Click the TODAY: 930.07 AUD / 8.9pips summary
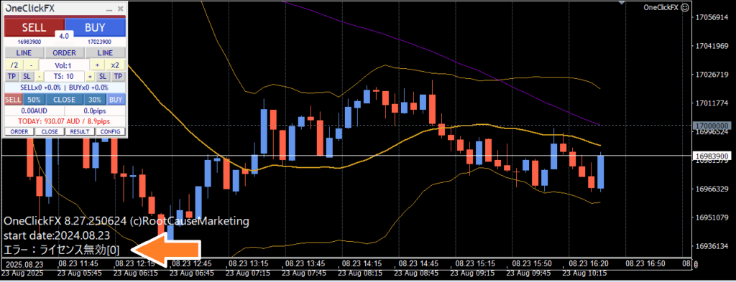736x282 pixels. [64, 121]
